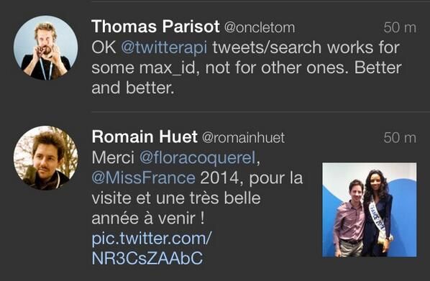The width and height of the screenshot is (430, 281).
Task: Click the @romainhuet handle
Action: 243,137
